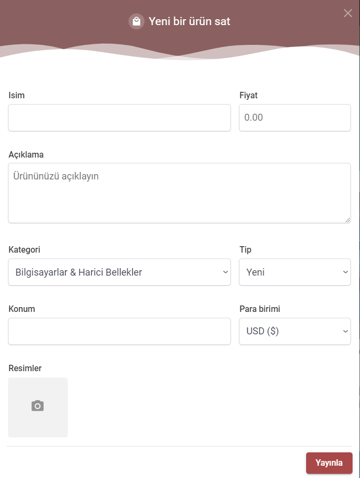
Task: Close the new product dialog
Action: [x=348, y=13]
